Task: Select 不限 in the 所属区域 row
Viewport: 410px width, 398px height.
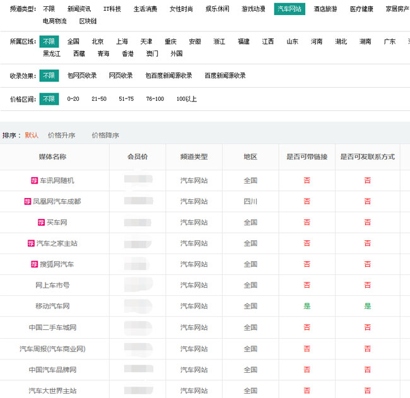Action: click(49, 42)
